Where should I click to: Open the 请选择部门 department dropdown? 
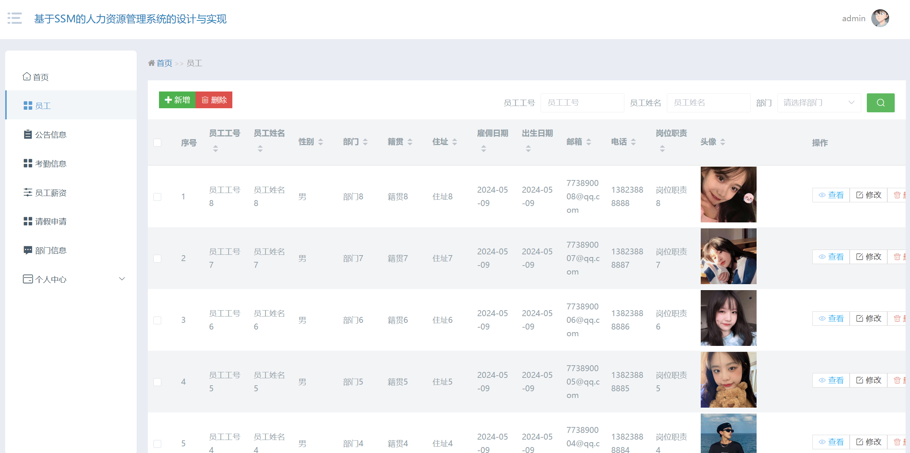coord(819,103)
